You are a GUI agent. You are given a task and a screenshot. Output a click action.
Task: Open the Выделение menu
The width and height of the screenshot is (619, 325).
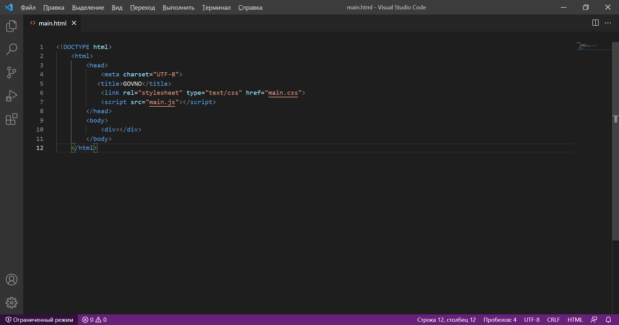coord(88,8)
